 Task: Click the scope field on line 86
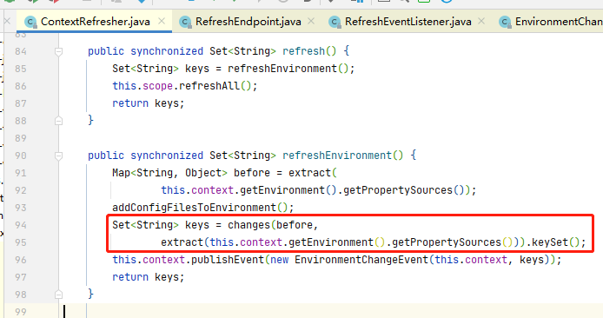(157, 86)
